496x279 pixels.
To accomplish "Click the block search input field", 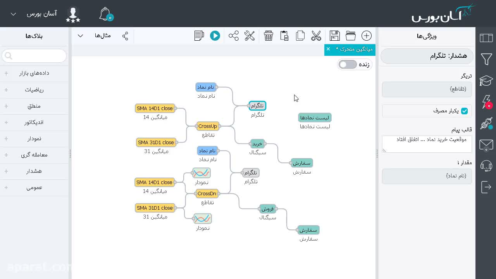I will pyautogui.click(x=34, y=56).
